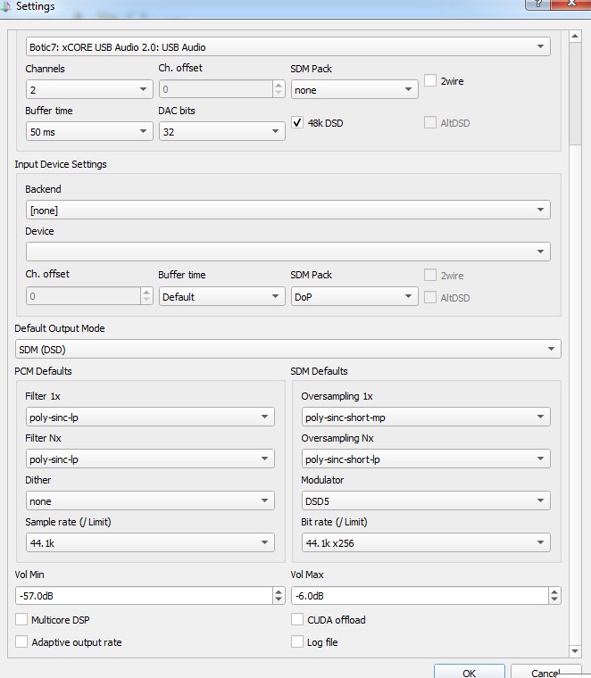Increase Vol Min with up arrow
This screenshot has height=678, width=591.
[279, 591]
